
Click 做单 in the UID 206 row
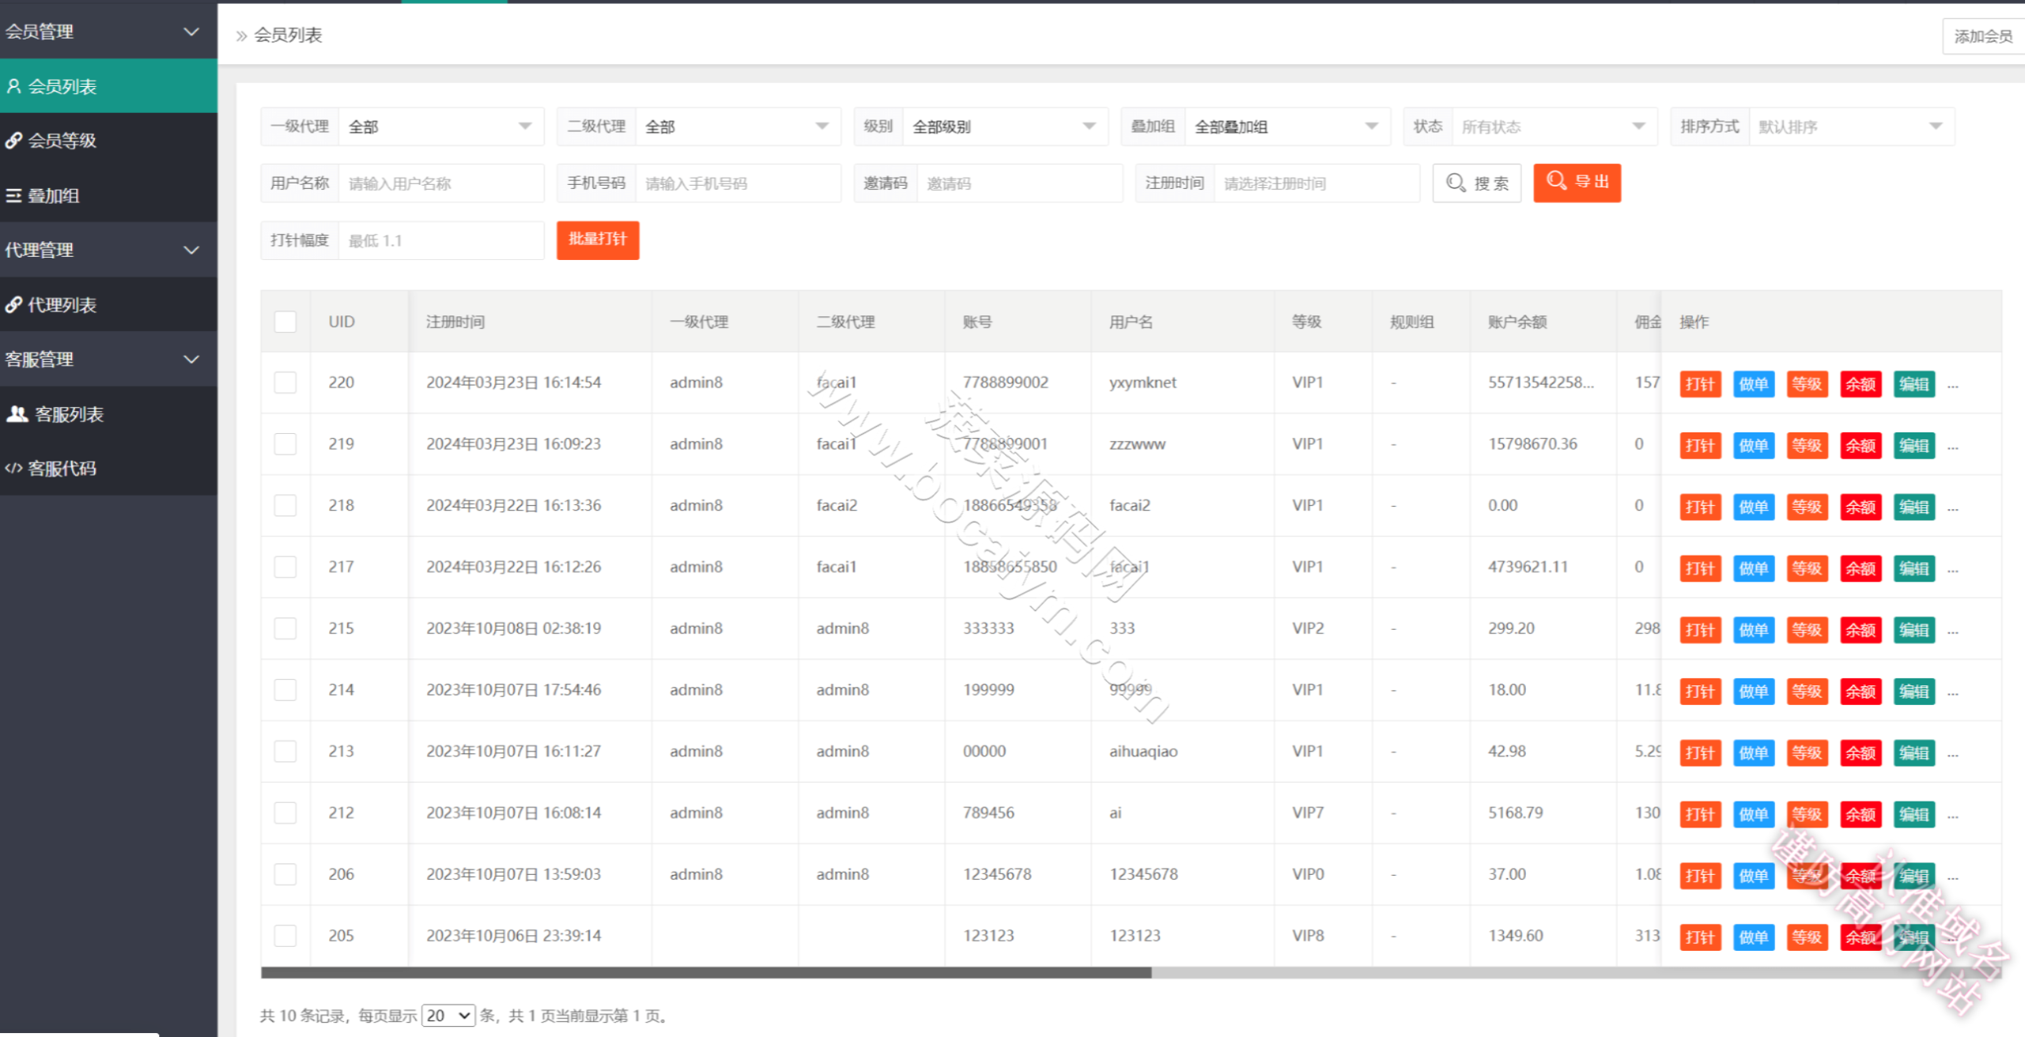click(1754, 877)
